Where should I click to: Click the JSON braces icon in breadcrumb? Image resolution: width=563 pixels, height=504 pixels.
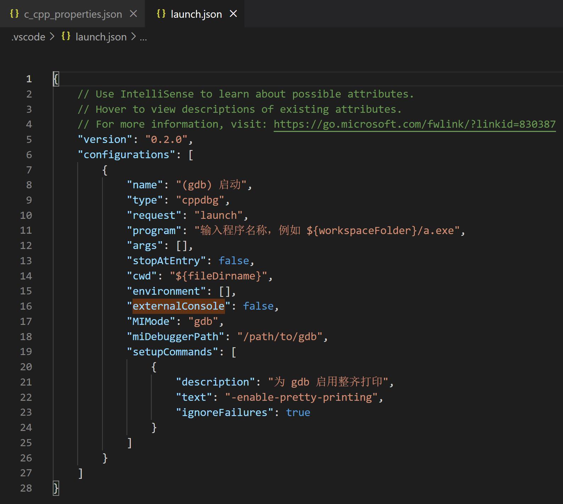(66, 36)
